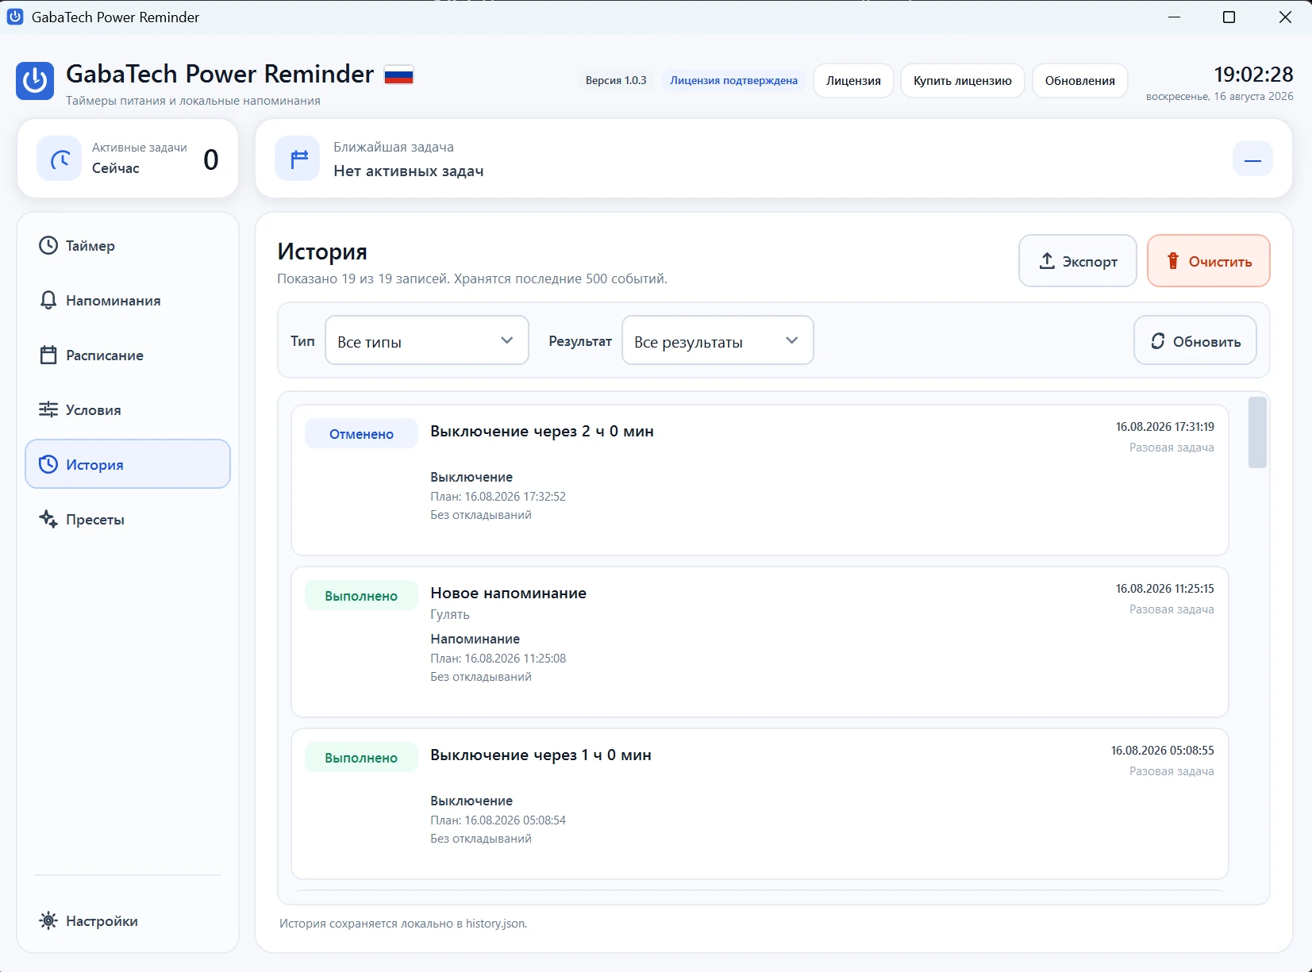Click the export upload arrow icon
The image size is (1312, 972).
(x=1047, y=261)
